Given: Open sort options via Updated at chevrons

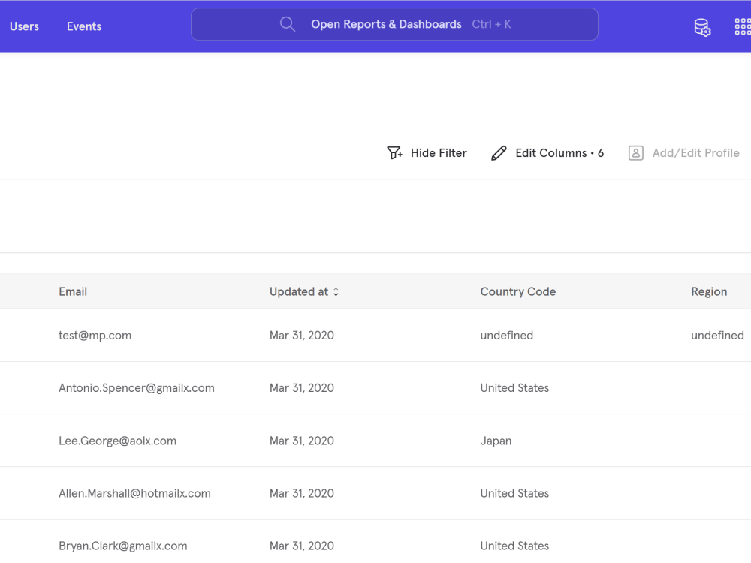Looking at the screenshot, I should [335, 291].
